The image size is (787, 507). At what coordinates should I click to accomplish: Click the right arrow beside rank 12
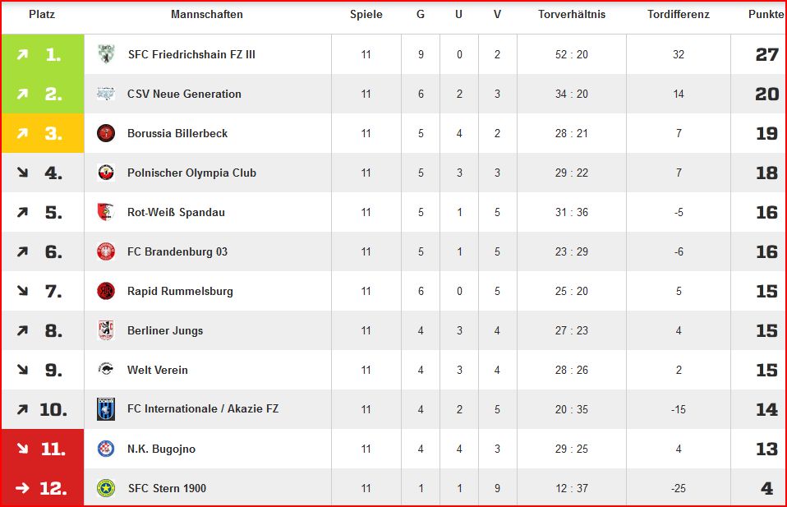pyautogui.click(x=22, y=488)
